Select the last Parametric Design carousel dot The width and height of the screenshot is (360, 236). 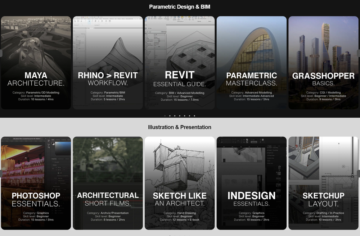point(194,116)
